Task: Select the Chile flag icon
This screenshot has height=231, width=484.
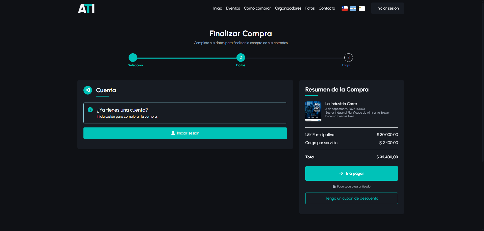Action: (x=344, y=9)
